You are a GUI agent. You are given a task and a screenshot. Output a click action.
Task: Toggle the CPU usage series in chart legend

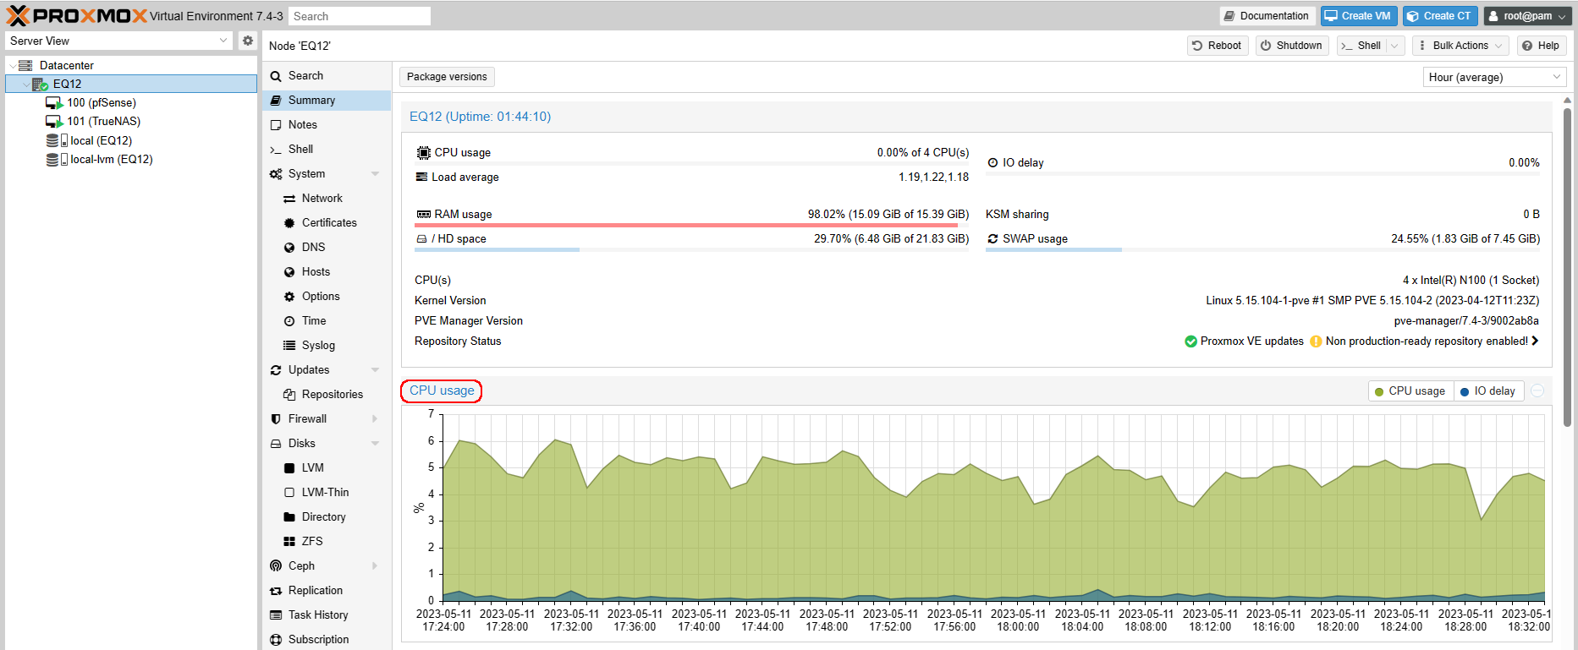[1410, 391]
